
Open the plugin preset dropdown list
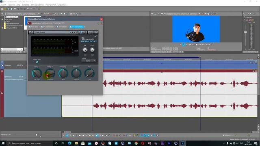point(70,32)
